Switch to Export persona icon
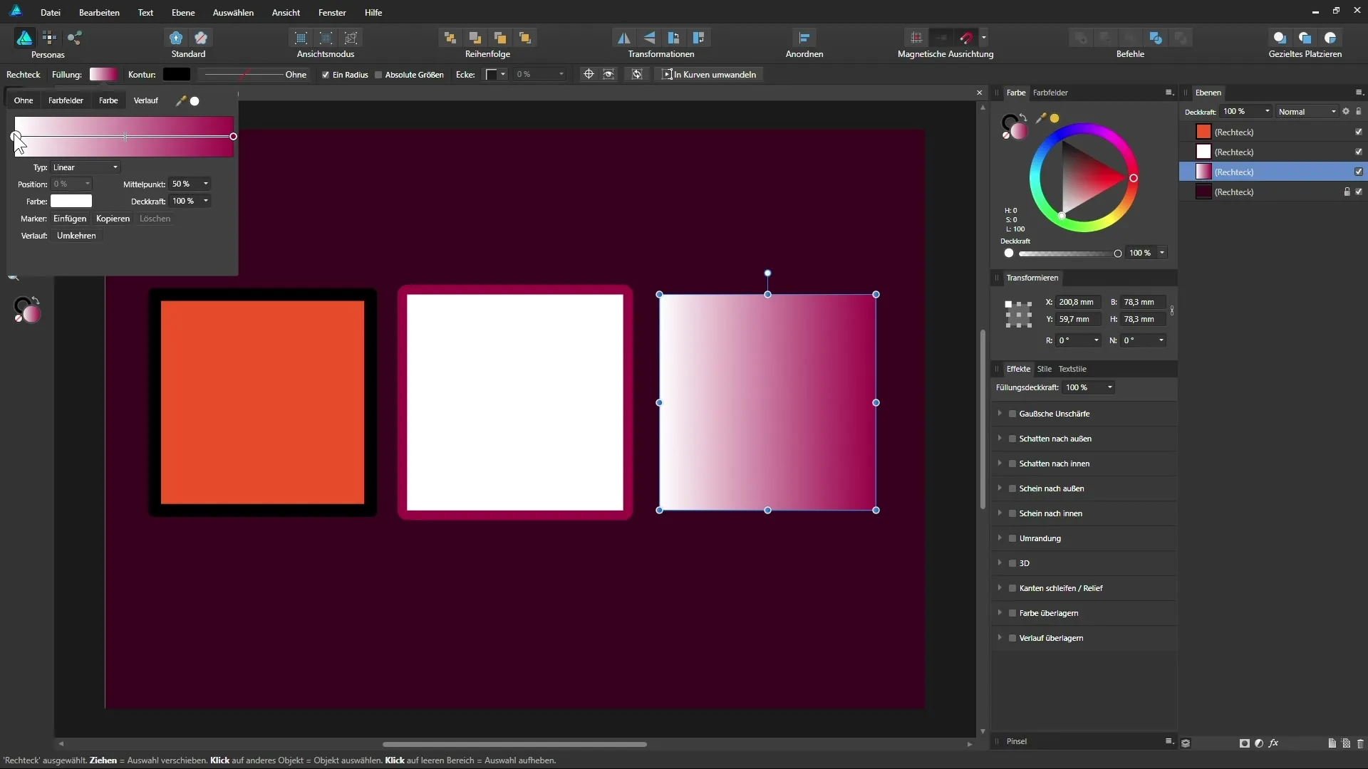 click(x=74, y=38)
